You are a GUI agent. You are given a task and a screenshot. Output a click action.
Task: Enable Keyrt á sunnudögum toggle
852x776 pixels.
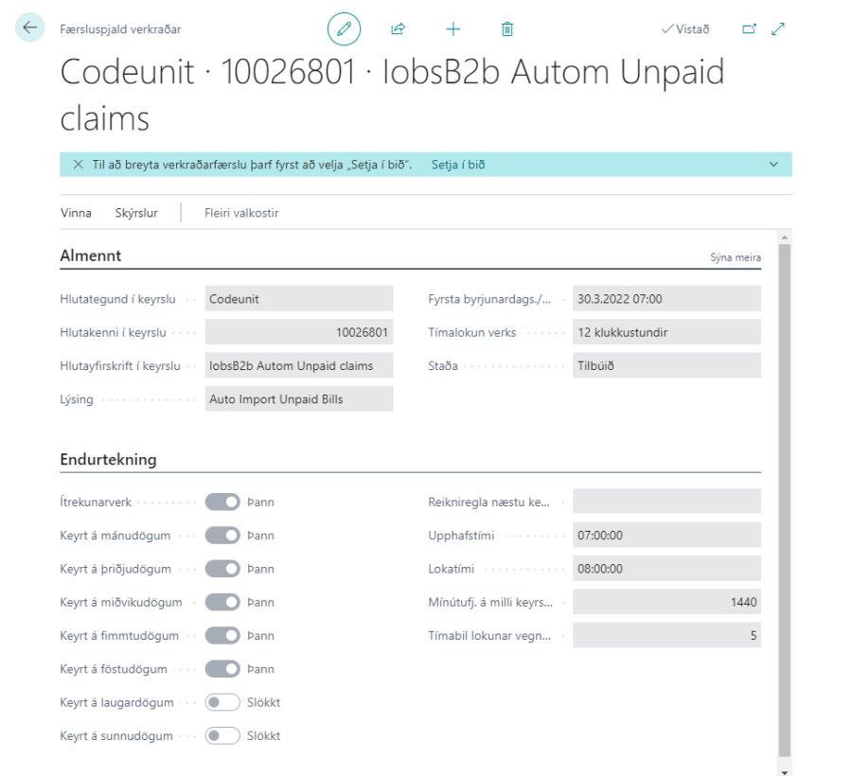click(x=222, y=735)
